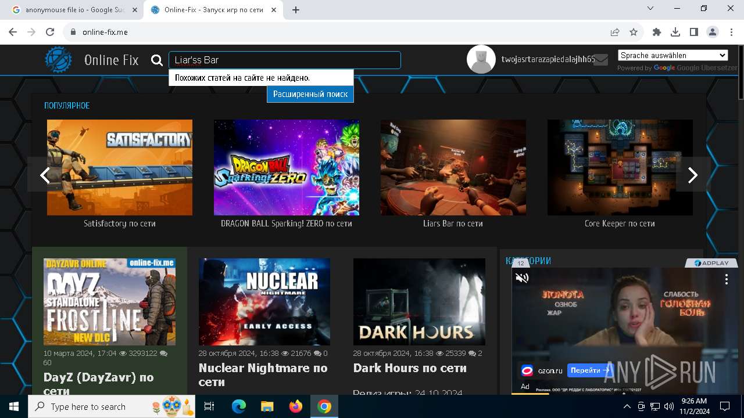Viewport: 744px width, 418px height.
Task: Click the Satisfactory thumbnail
Action: [120, 167]
